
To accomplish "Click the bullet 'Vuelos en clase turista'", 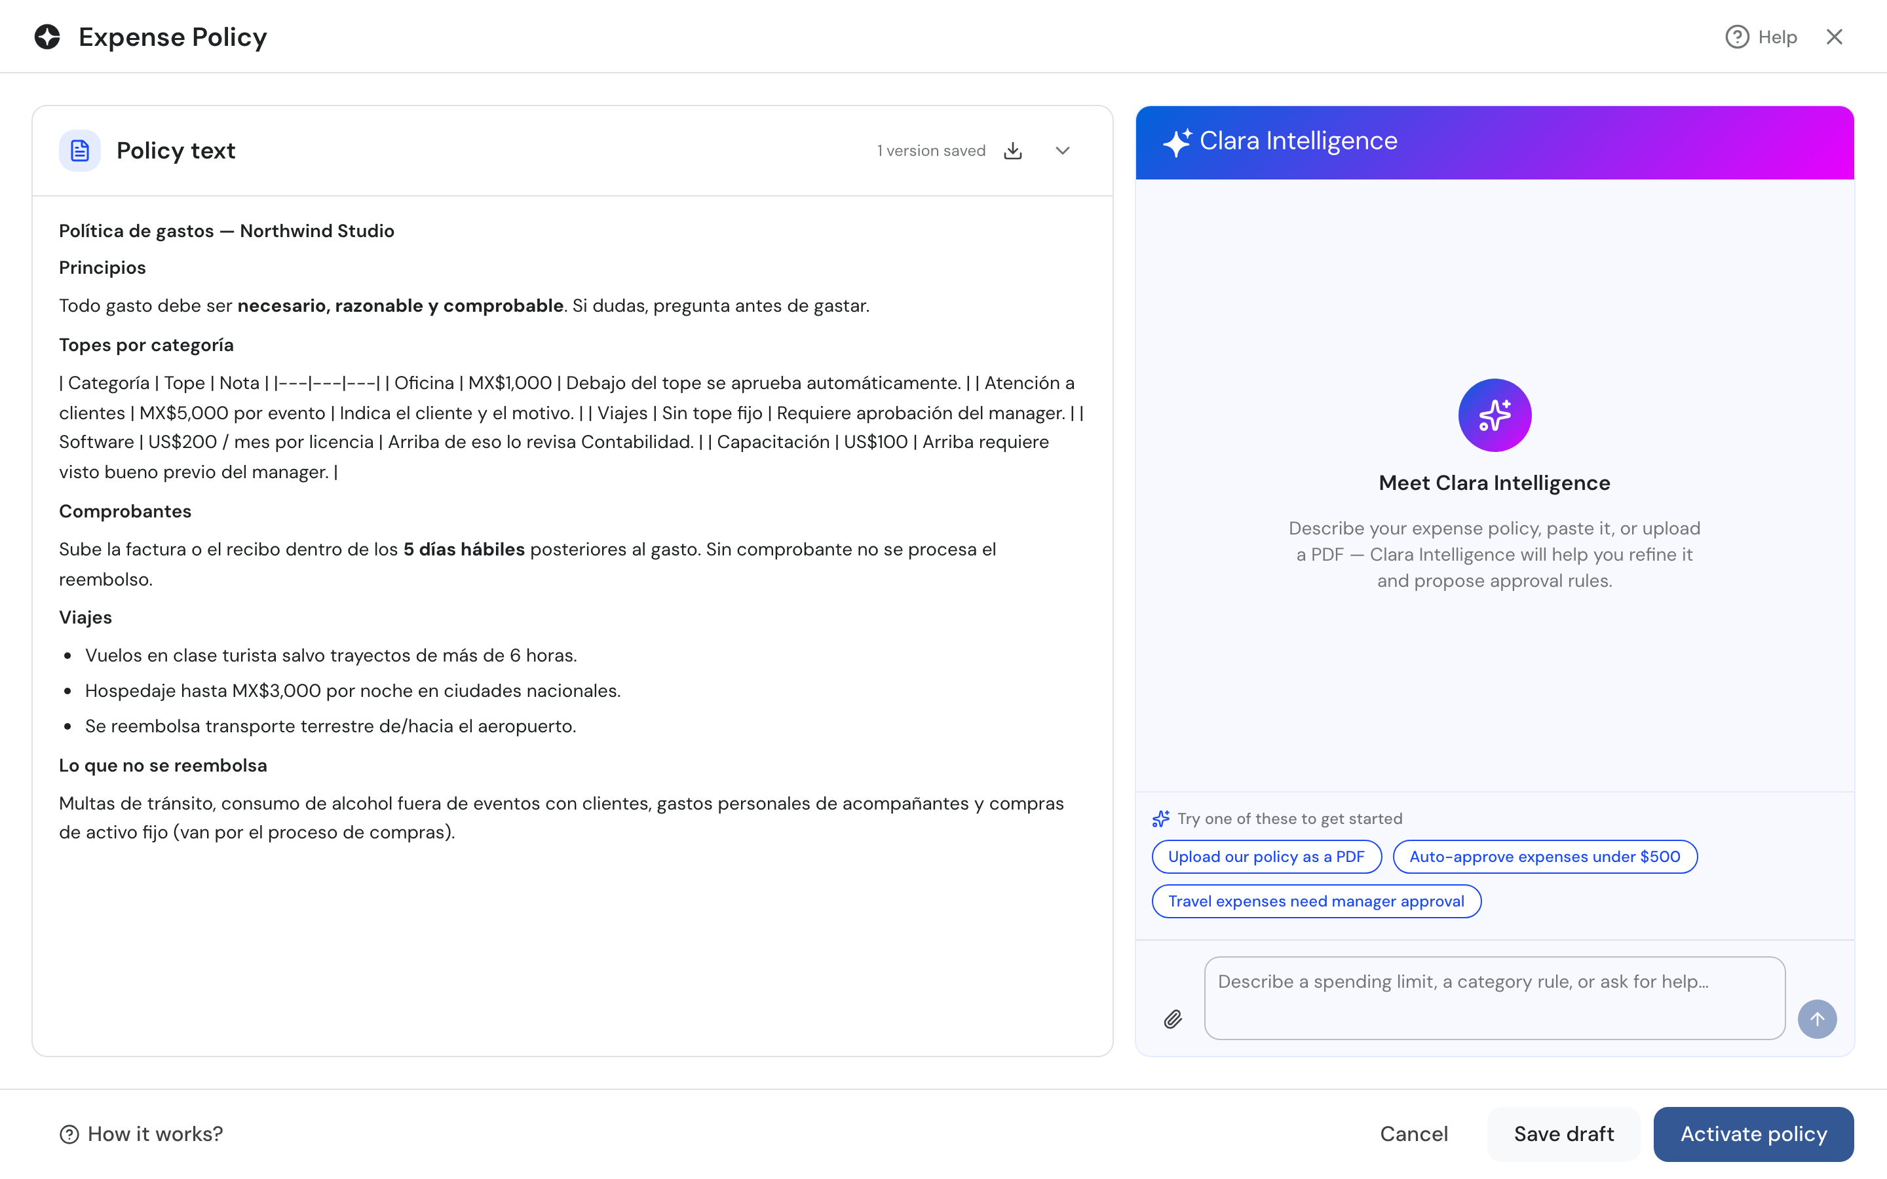I will [x=331, y=655].
